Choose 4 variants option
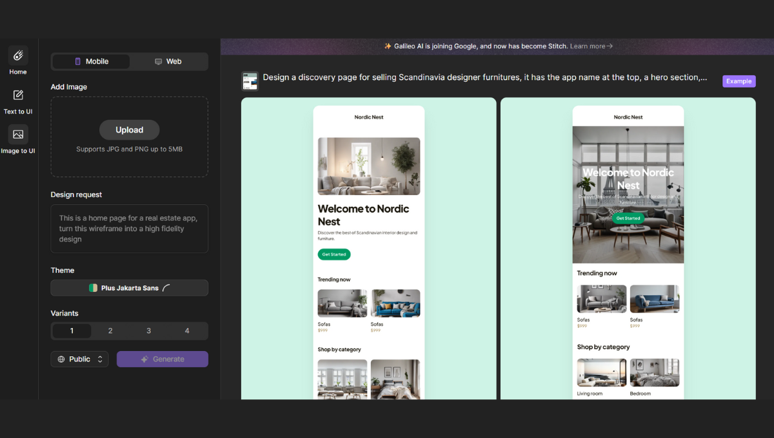The height and width of the screenshot is (438, 774). (x=187, y=331)
